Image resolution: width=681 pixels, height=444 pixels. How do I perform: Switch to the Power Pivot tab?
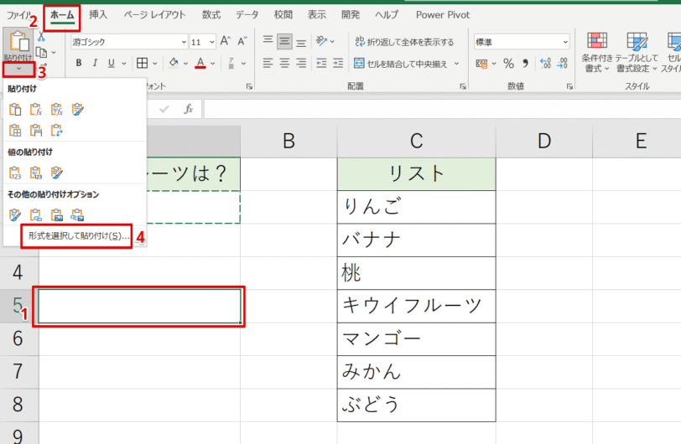pyautogui.click(x=443, y=15)
